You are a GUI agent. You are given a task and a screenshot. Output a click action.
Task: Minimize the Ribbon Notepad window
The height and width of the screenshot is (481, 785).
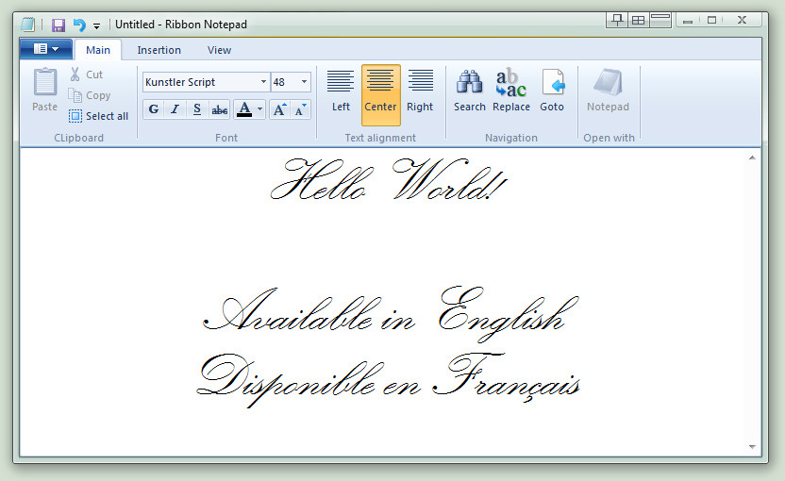(x=688, y=20)
